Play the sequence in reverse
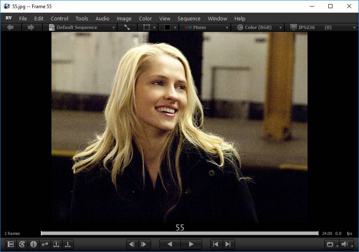The image size is (359, 252). click(x=170, y=244)
